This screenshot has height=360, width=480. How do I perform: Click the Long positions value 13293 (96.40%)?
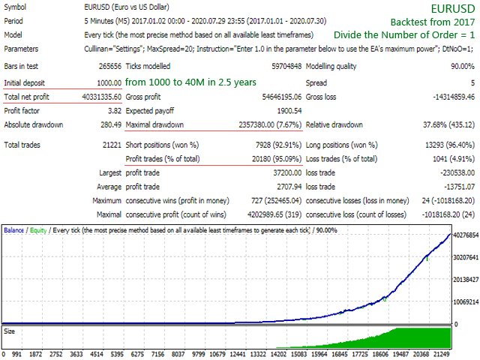(x=450, y=145)
